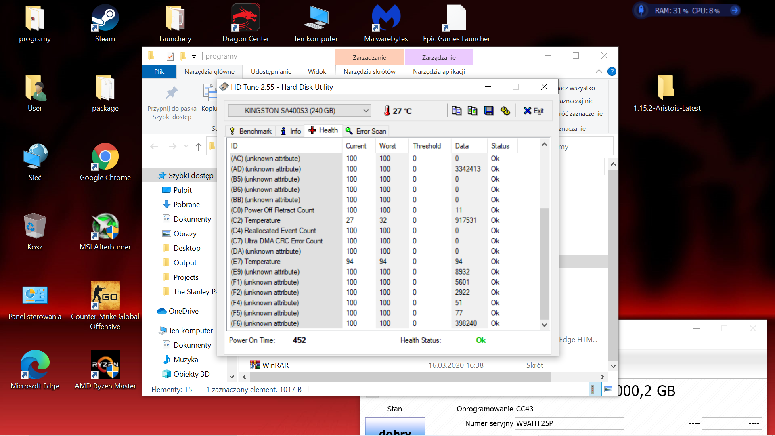This screenshot has width=775, height=436.
Task: Open HD Tune options via the gear-folder icon
Action: 505,111
